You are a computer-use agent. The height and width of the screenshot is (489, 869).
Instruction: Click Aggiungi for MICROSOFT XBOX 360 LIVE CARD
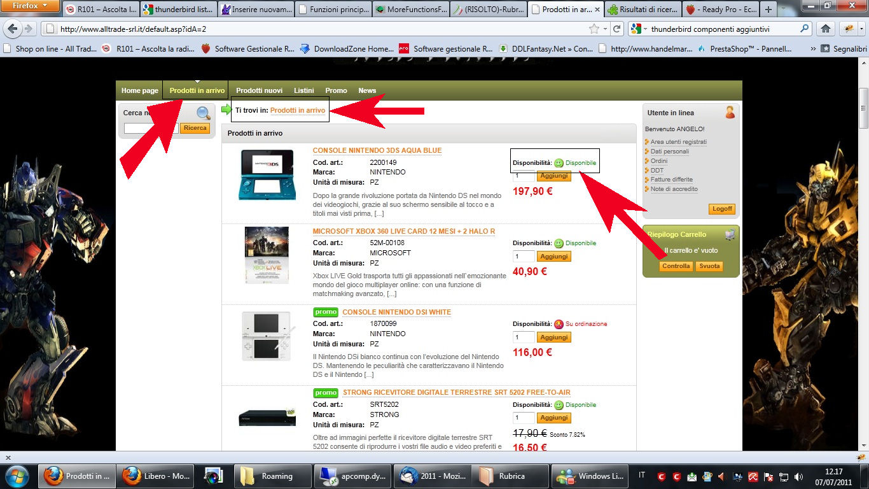(x=554, y=257)
